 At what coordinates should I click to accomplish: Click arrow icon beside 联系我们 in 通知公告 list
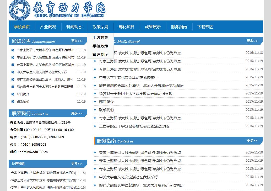(13, 102)
